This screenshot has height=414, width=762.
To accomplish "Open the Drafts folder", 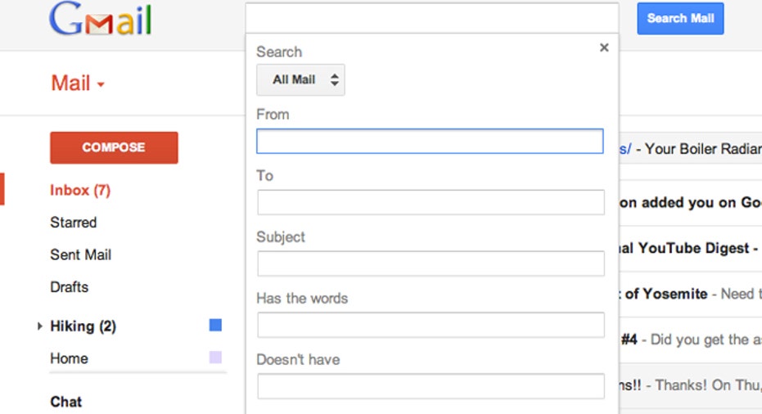I will click(69, 287).
